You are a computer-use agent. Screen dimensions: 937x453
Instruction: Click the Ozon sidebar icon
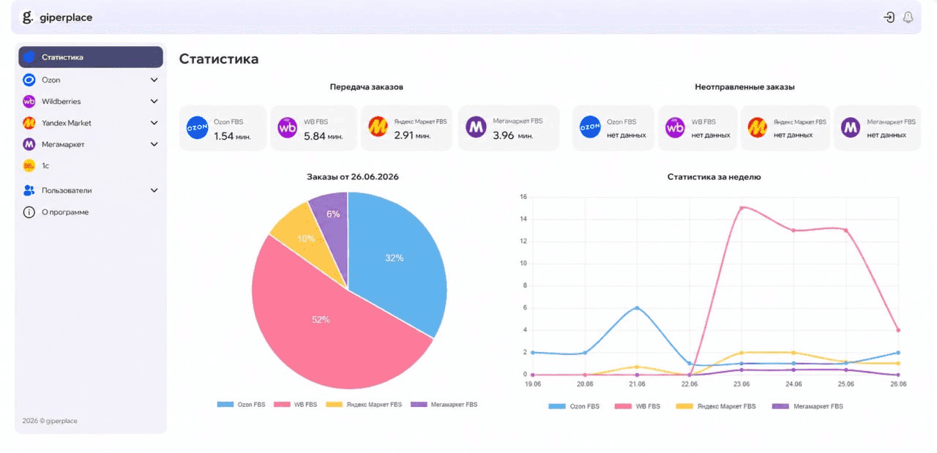point(29,80)
